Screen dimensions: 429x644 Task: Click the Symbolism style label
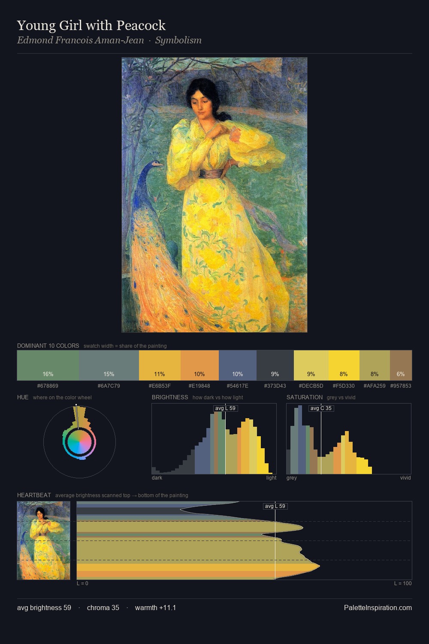point(178,40)
